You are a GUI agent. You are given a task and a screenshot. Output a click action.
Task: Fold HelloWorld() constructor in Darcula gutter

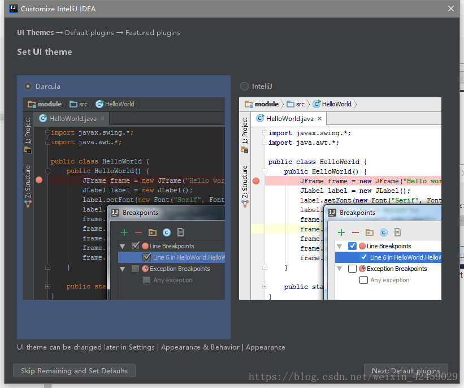pyautogui.click(x=47, y=171)
